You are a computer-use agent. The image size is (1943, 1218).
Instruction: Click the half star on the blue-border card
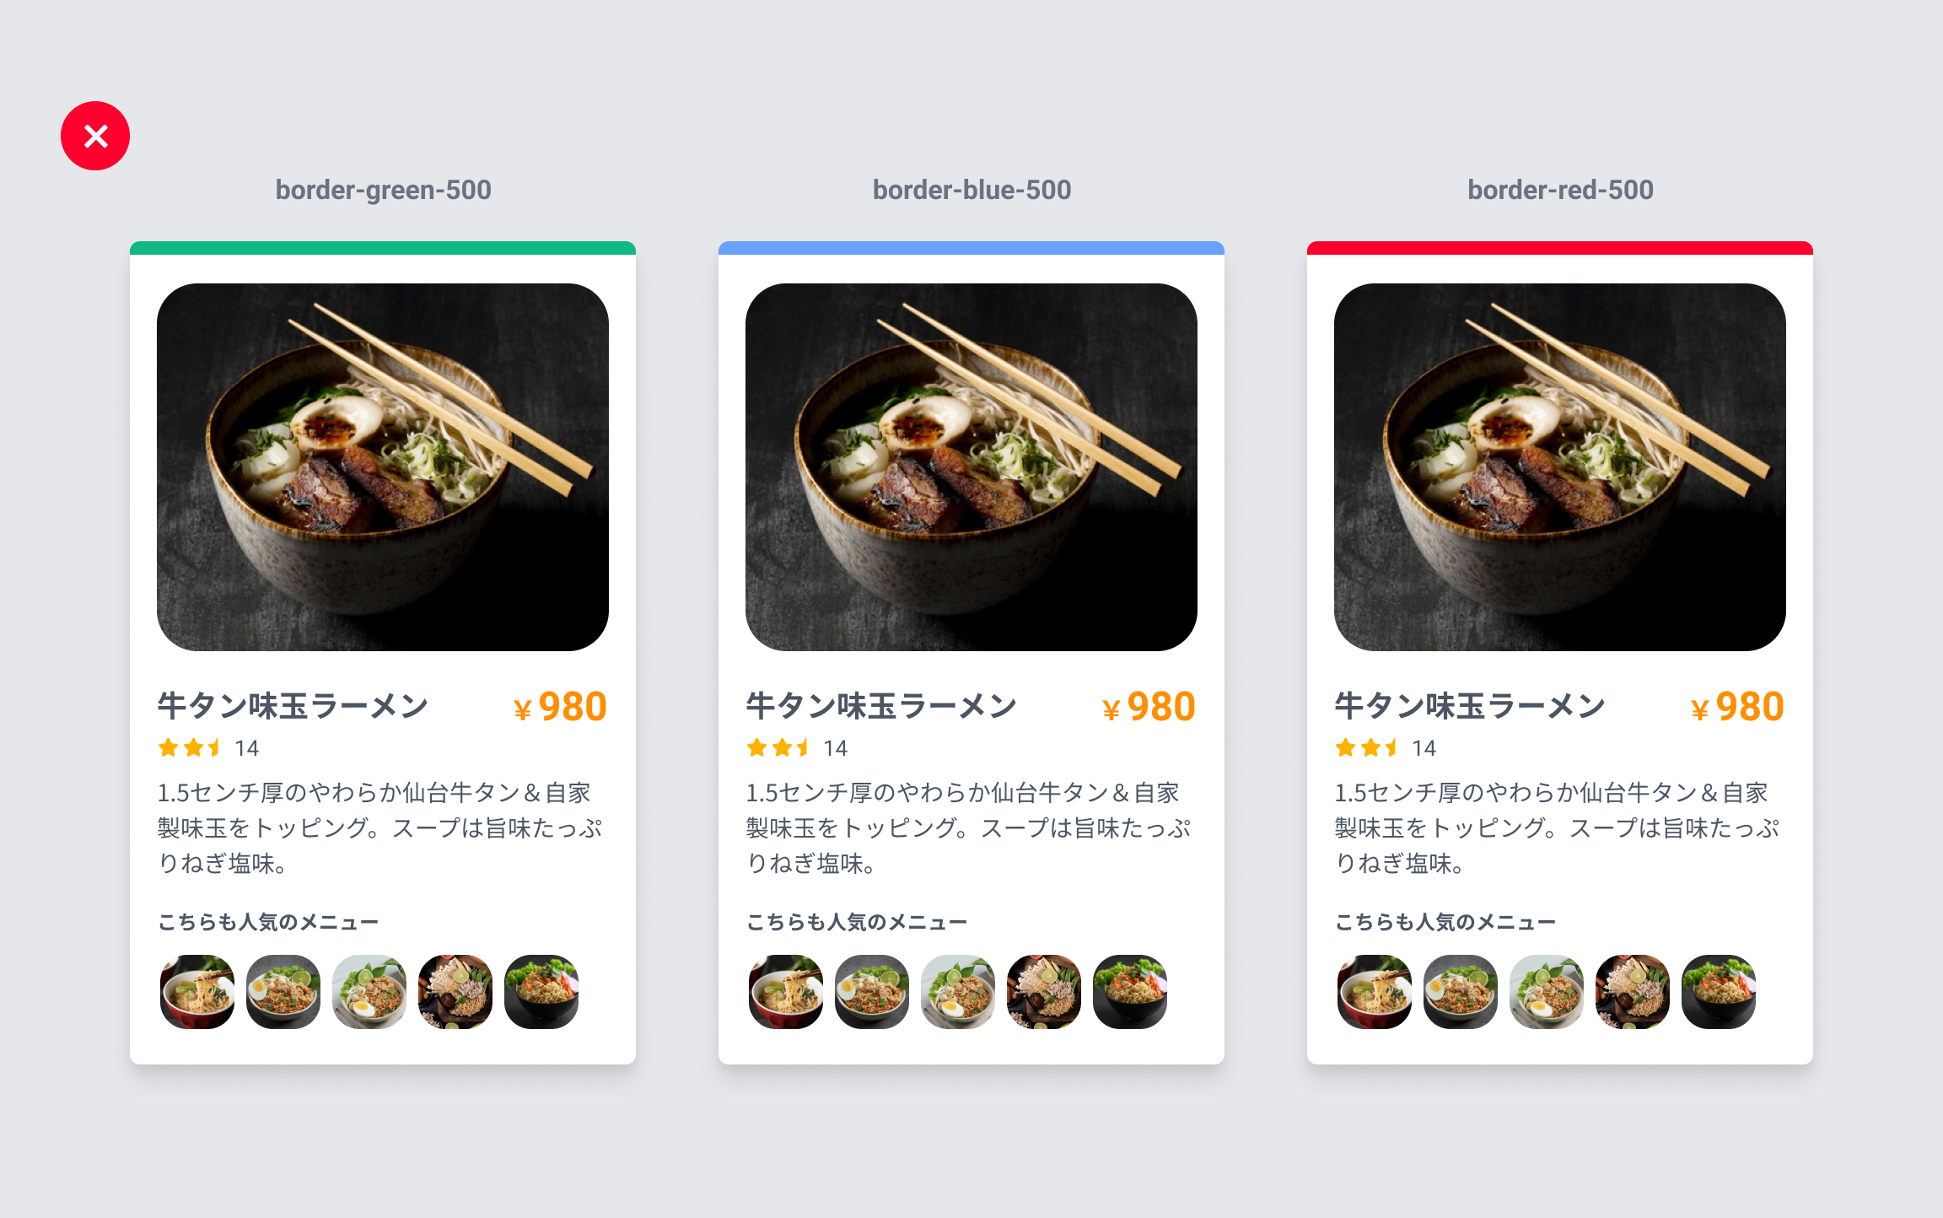(x=804, y=747)
